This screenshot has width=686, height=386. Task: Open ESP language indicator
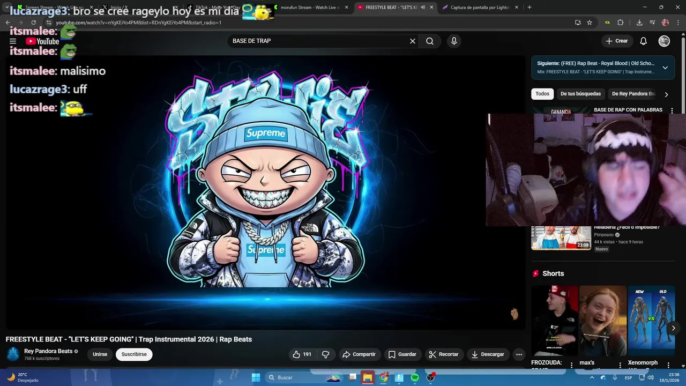pyautogui.click(x=629, y=377)
